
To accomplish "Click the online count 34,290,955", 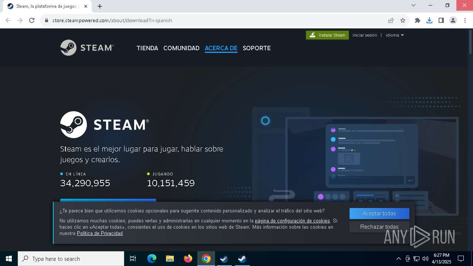I will (x=85, y=183).
